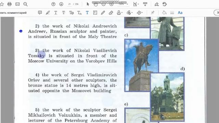Viewport: 219px width, 123px height.
Task: Open the line thickness options
Action: 172,13
